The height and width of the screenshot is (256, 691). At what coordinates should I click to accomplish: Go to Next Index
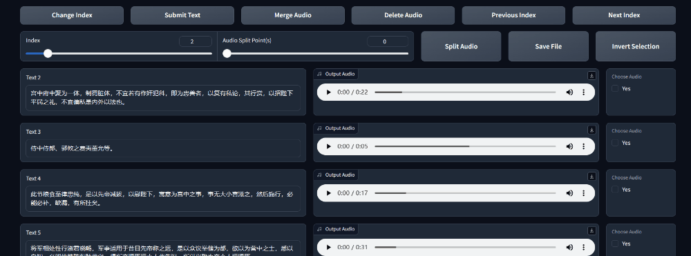pos(624,15)
